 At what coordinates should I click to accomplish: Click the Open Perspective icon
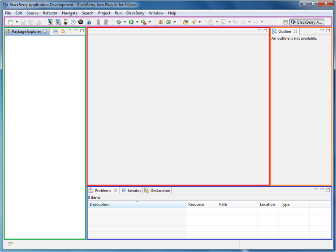(285, 22)
